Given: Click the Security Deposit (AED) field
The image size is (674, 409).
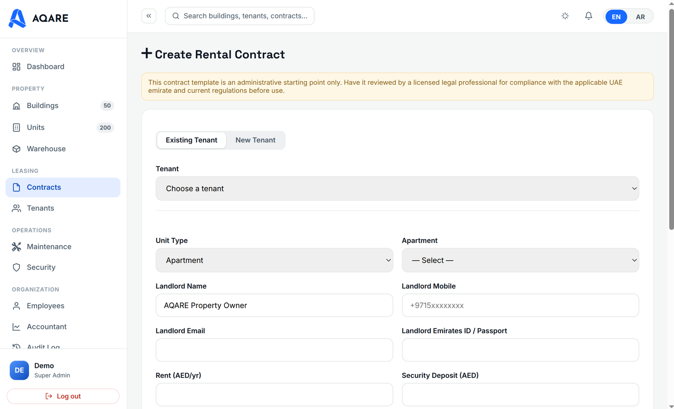Looking at the screenshot, I should click(x=520, y=395).
